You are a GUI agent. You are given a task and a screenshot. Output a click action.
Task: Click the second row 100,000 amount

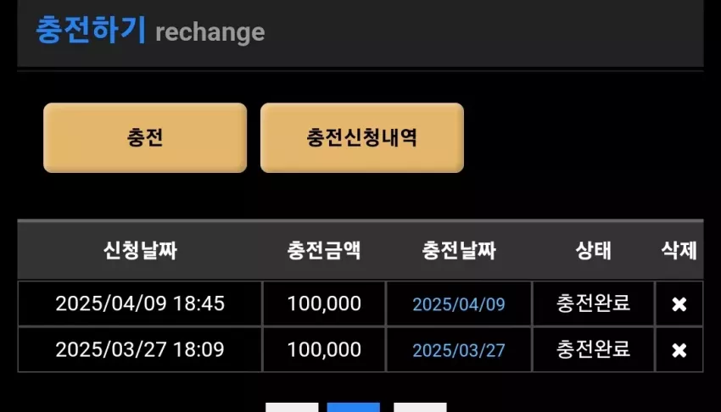coord(324,349)
